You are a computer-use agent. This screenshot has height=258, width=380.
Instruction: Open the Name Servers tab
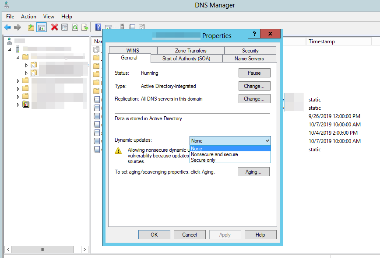click(249, 58)
